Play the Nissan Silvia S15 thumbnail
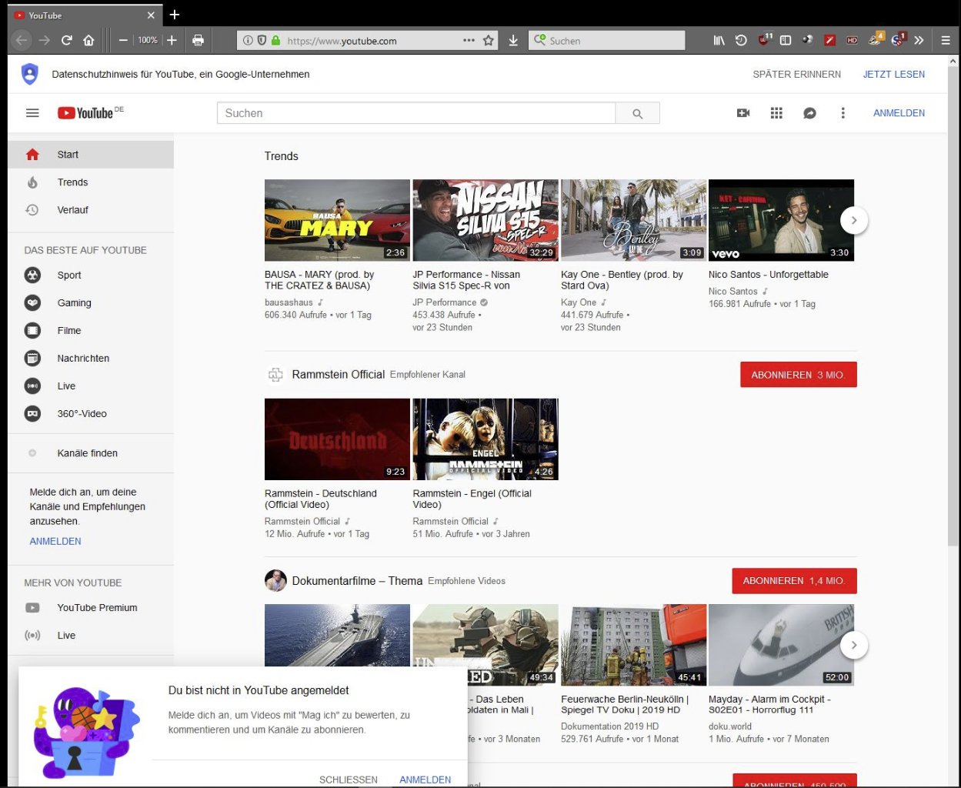Viewport: 961px width, 788px height. pyautogui.click(x=486, y=220)
